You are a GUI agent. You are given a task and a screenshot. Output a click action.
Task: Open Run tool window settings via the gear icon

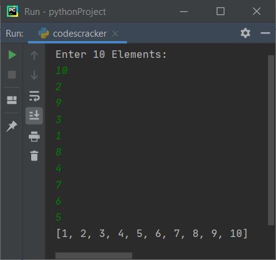point(245,33)
